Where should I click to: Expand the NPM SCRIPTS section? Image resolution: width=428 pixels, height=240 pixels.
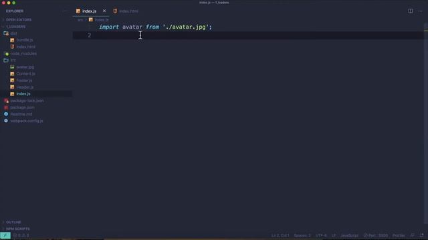[18, 229]
